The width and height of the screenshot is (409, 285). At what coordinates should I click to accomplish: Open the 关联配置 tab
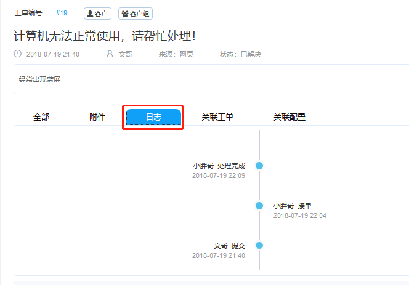289,117
